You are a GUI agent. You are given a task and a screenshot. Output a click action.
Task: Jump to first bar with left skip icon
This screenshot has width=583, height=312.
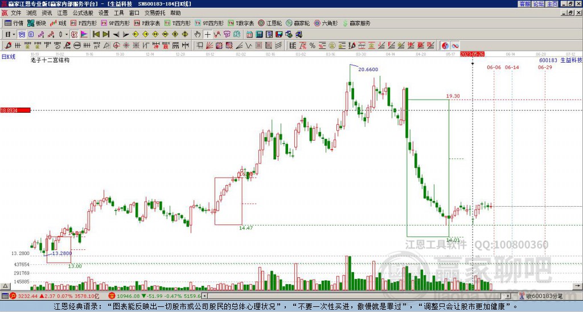[96, 35]
